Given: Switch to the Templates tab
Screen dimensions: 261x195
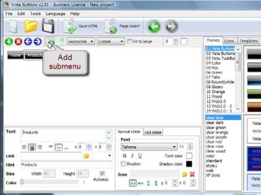Looking at the screenshot, I should pos(249,41).
